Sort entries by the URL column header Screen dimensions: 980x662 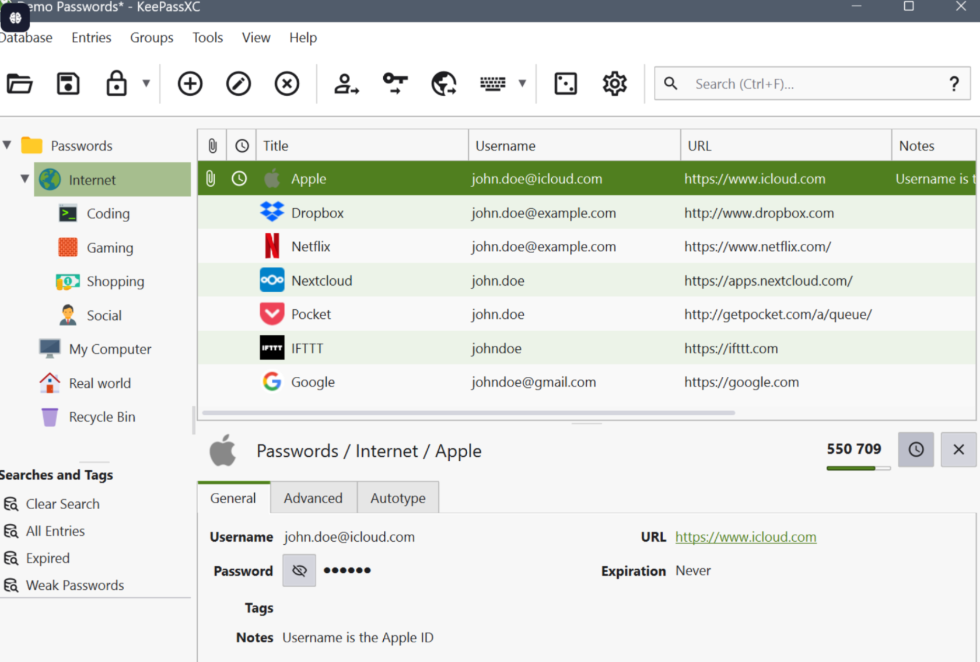coord(786,146)
